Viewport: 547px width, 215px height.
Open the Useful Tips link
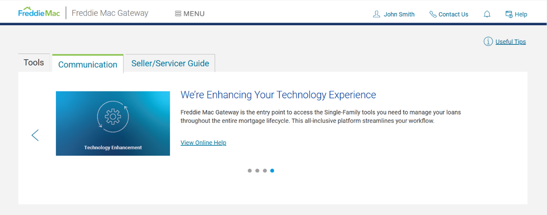tap(511, 42)
